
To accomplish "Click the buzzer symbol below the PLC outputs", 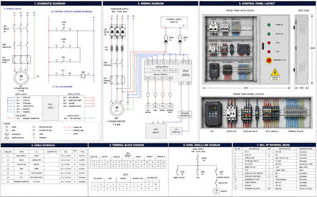I will (162, 106).
